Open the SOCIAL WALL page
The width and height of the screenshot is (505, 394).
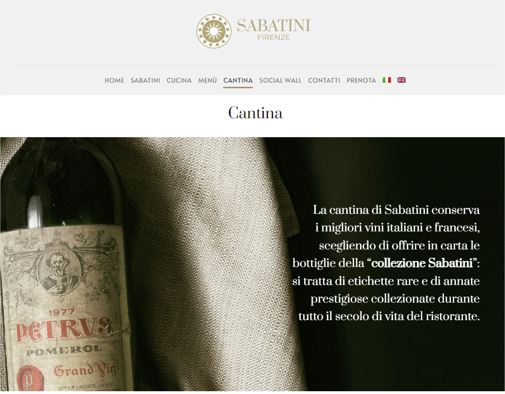pos(280,80)
